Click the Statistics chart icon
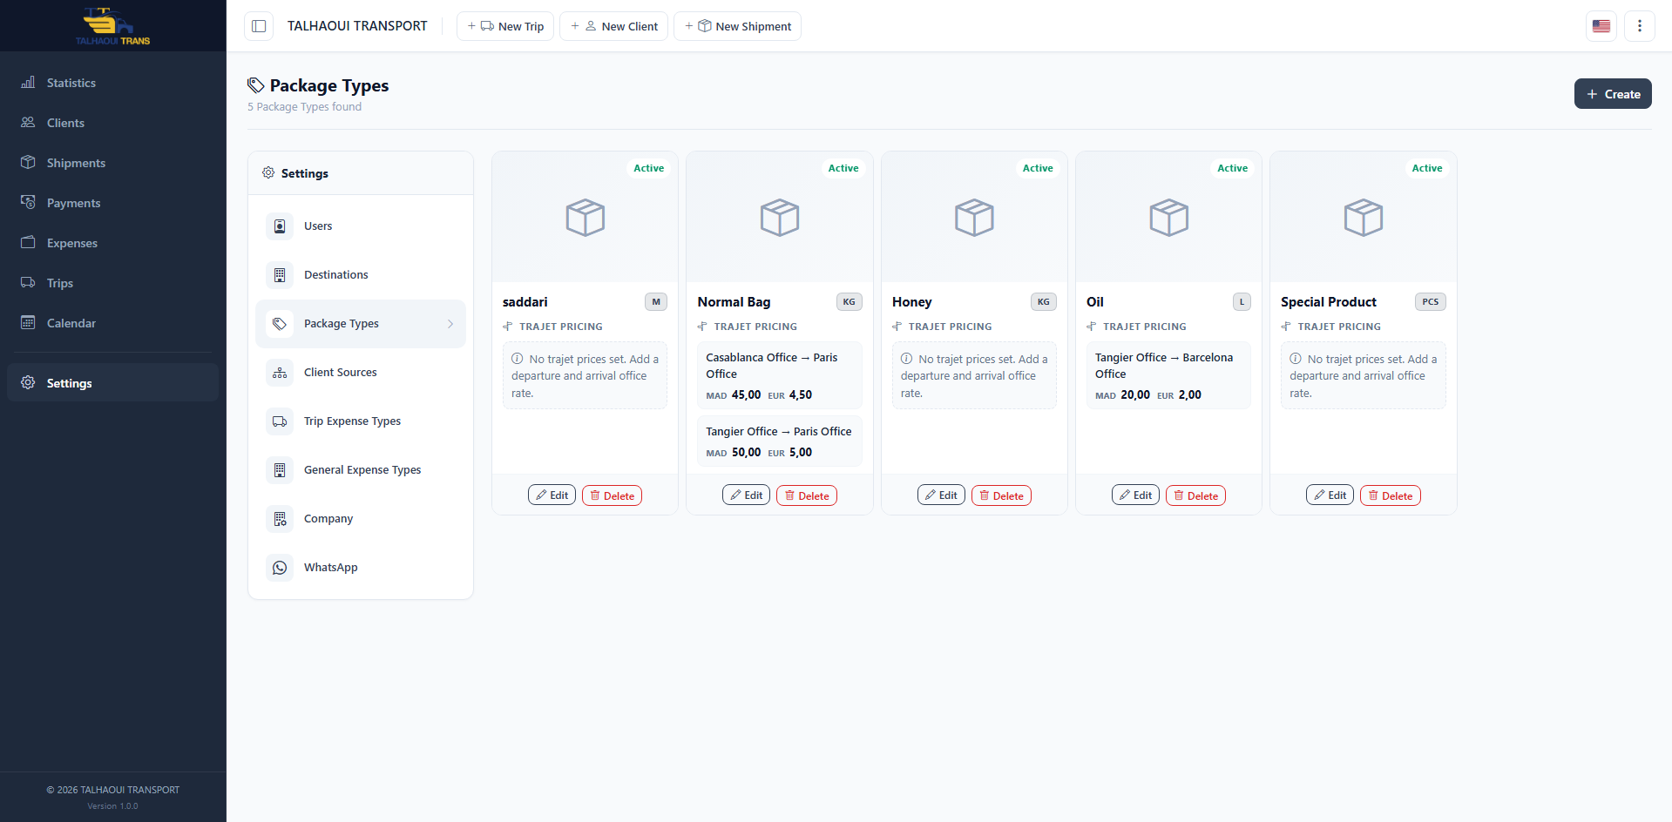 pos(28,83)
